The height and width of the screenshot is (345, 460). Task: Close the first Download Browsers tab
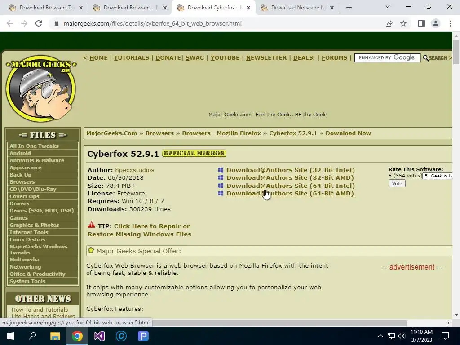click(81, 8)
